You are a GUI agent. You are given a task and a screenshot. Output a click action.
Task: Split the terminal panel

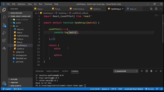point(147,71)
